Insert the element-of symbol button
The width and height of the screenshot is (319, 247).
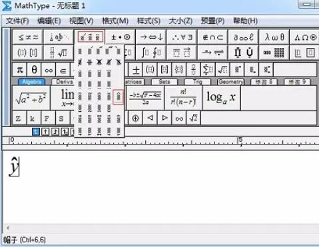click(63, 70)
